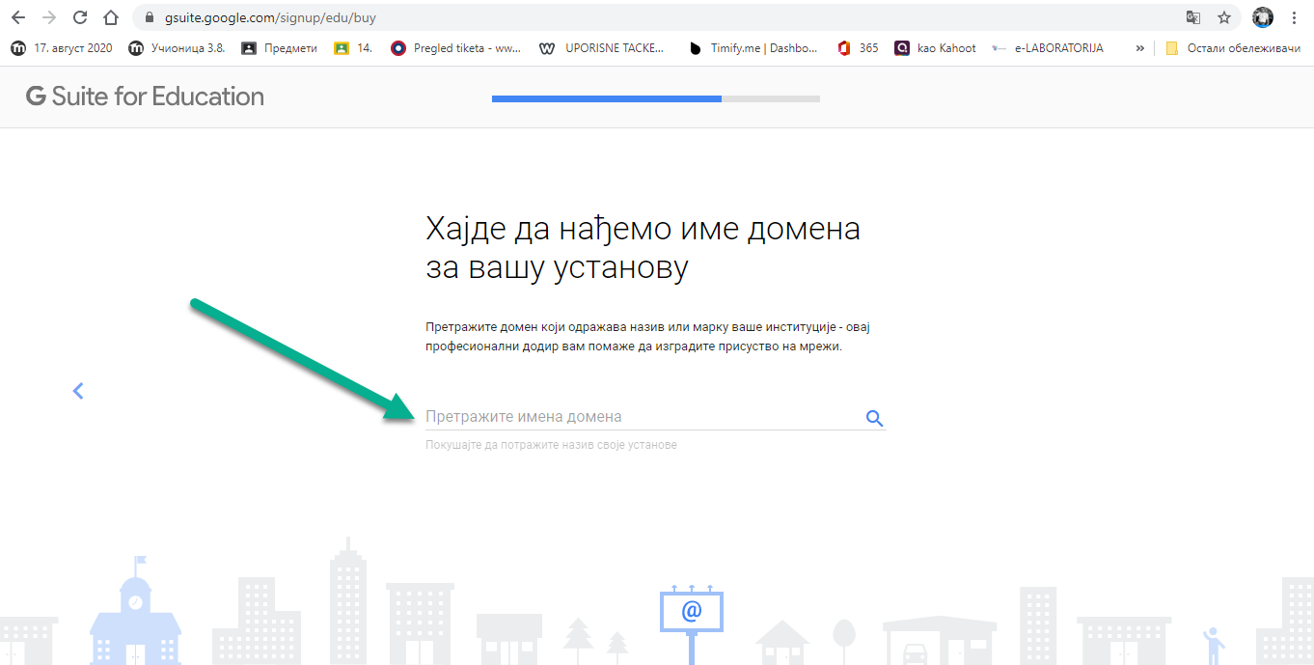Click the blue search magnifier icon
The image size is (1314, 665).
[874, 418]
